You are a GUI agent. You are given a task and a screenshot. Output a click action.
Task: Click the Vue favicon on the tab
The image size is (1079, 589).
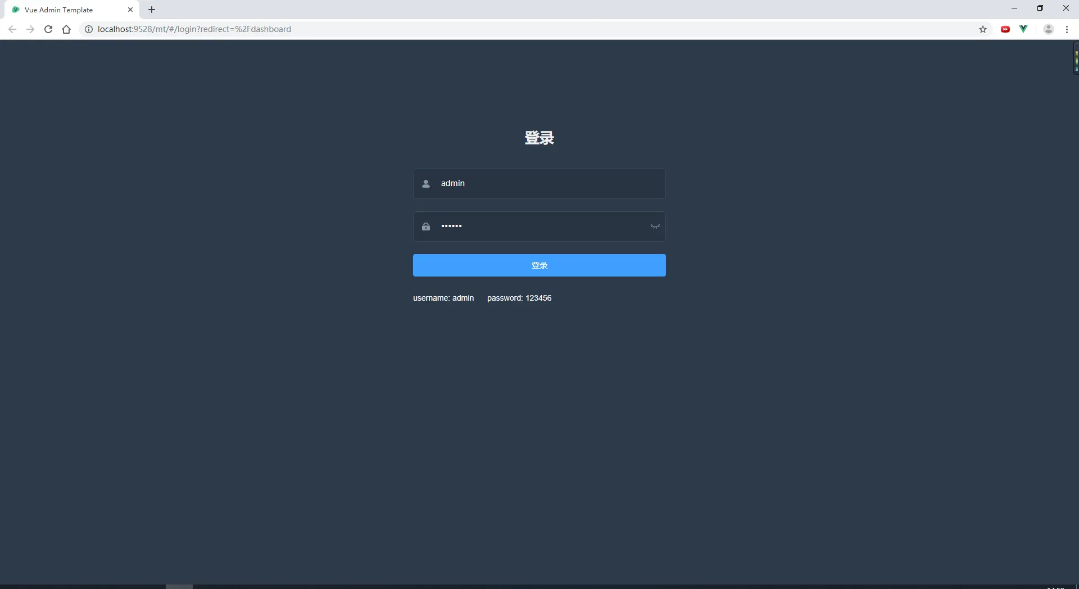click(16, 10)
